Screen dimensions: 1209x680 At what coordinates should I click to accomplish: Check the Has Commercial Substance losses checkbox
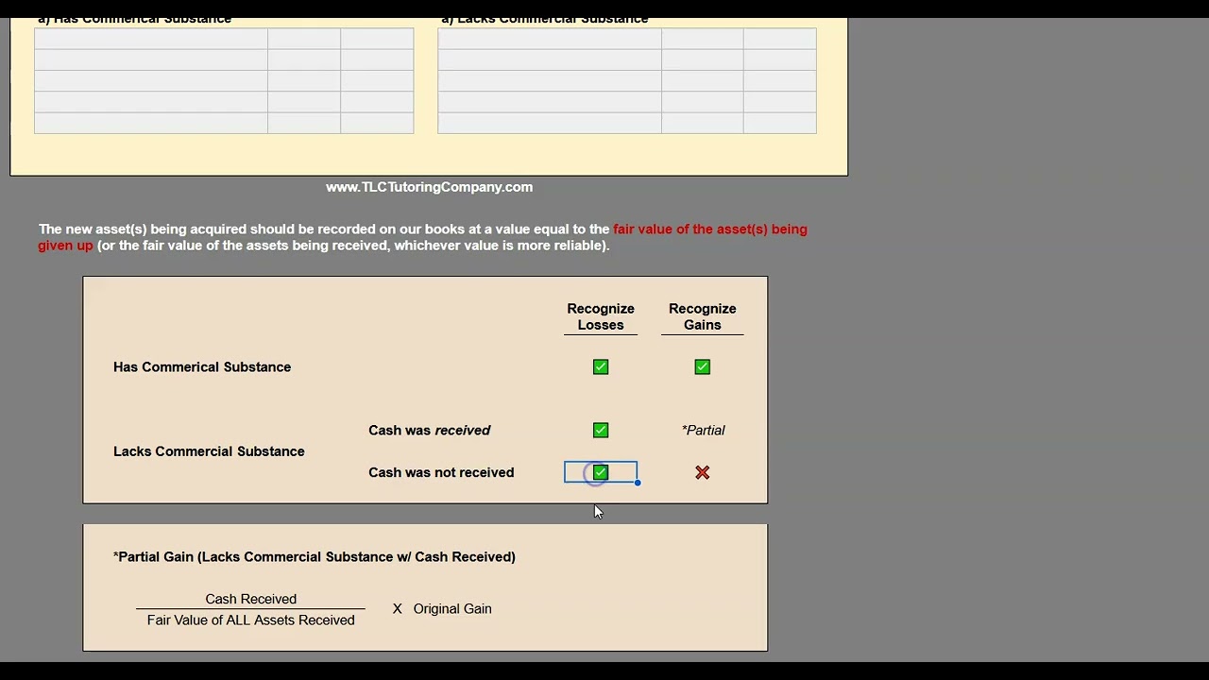[601, 366]
